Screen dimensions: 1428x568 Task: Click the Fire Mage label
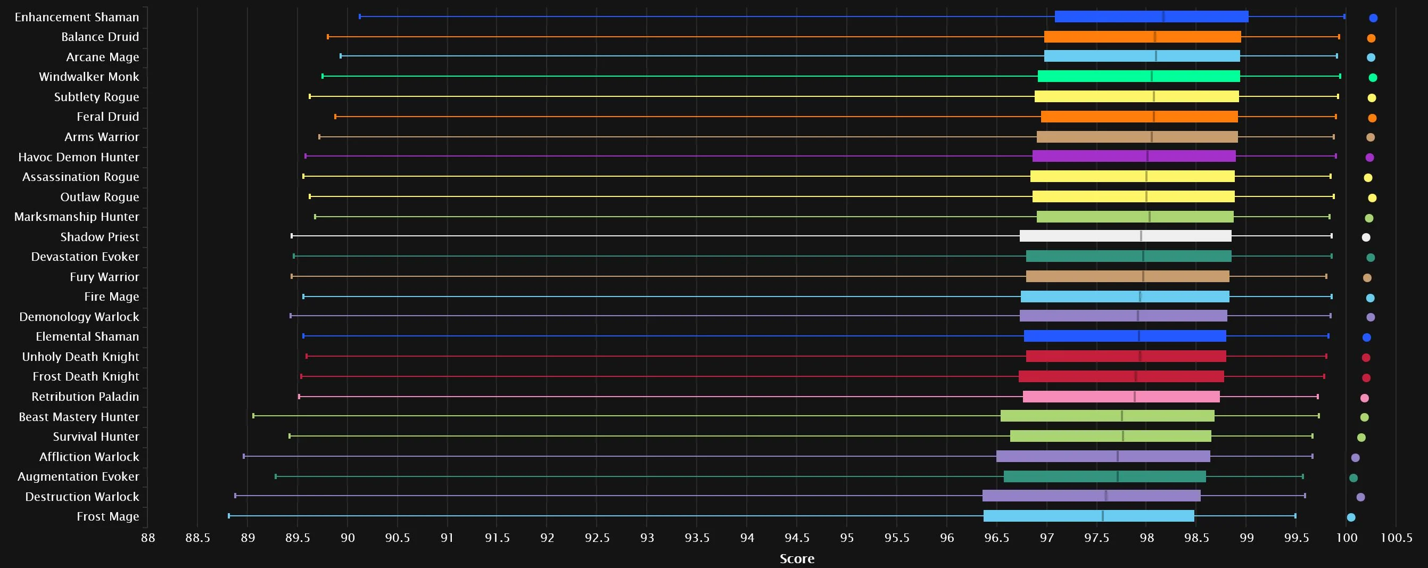[x=111, y=297]
